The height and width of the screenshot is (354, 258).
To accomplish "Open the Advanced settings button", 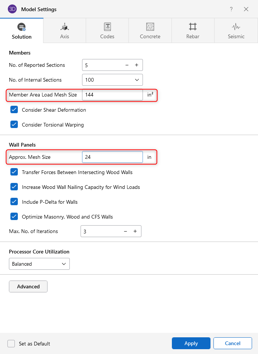I will tap(28, 286).
